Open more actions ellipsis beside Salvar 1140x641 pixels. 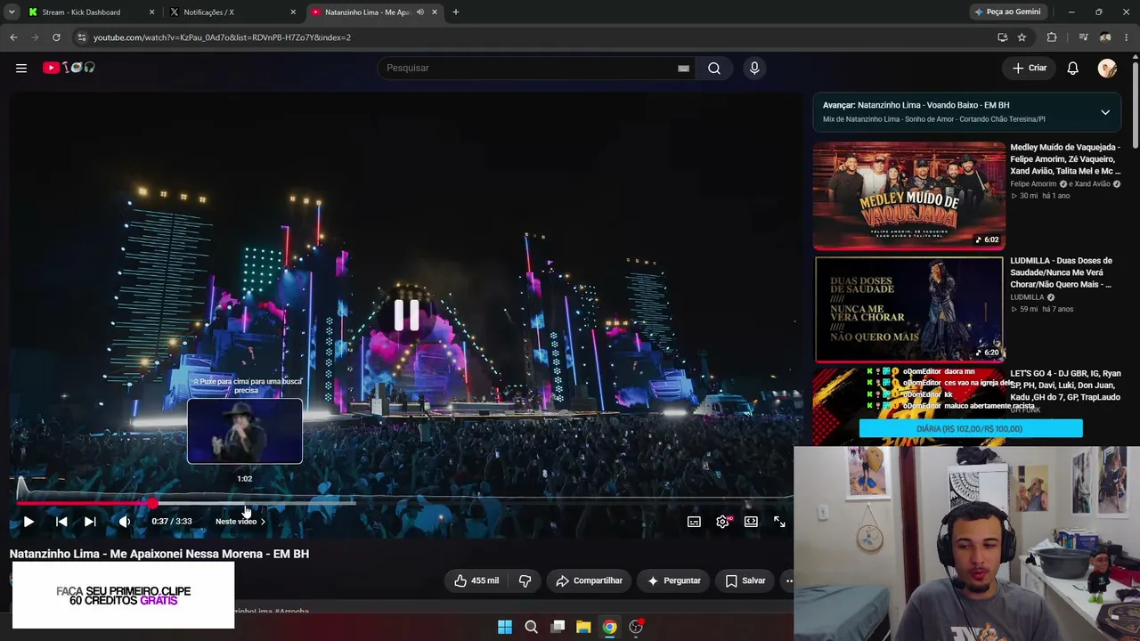point(788,580)
